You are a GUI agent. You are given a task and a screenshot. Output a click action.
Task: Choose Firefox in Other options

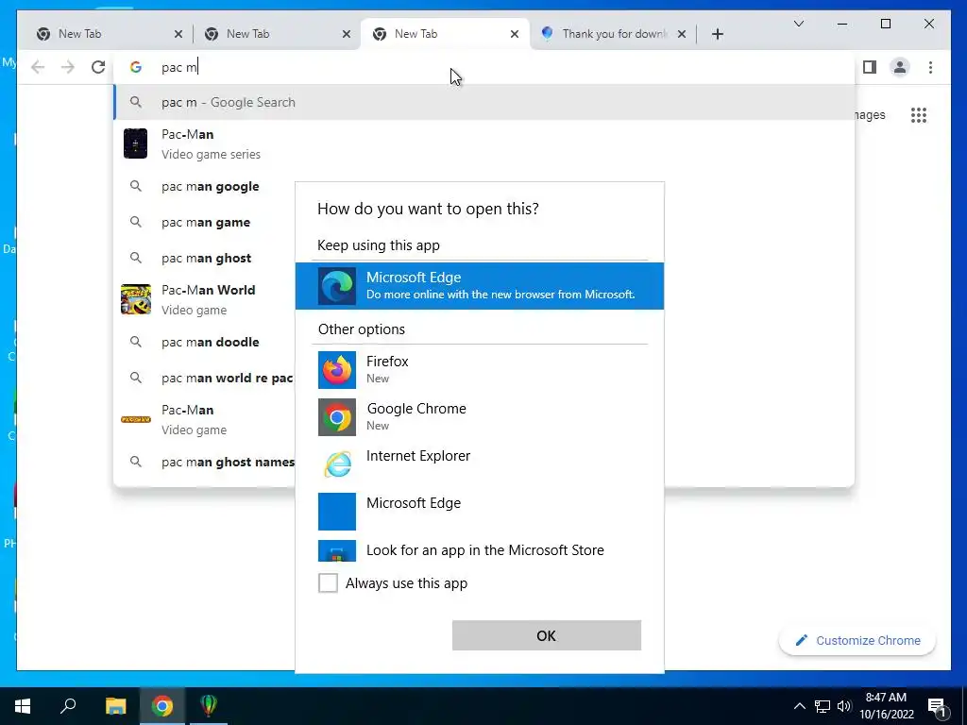(479, 369)
